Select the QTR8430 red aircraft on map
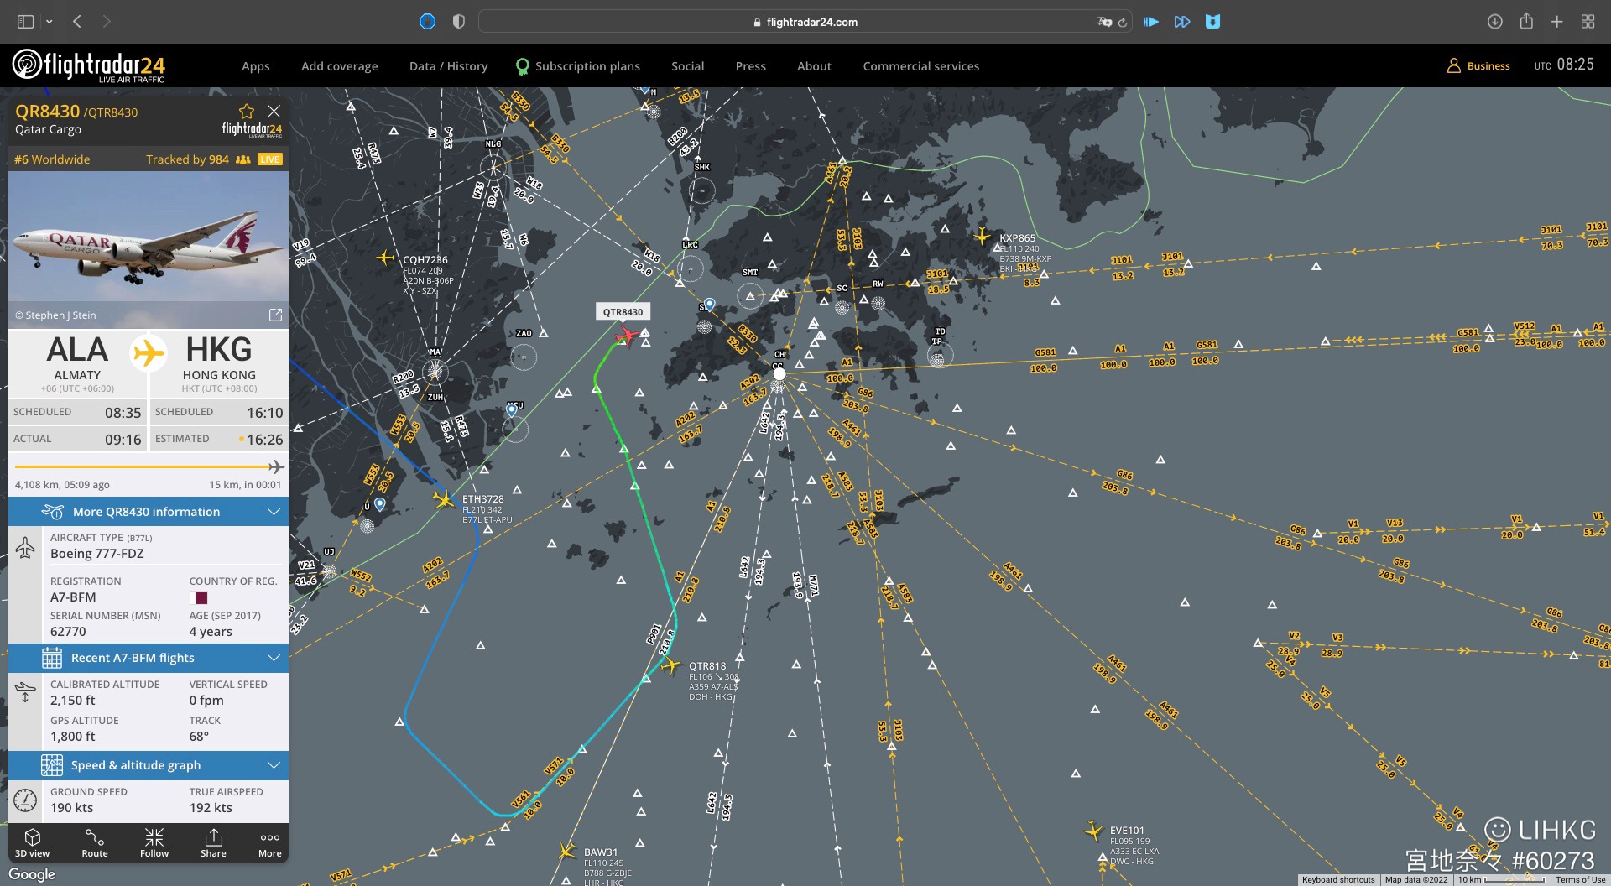 coord(626,336)
